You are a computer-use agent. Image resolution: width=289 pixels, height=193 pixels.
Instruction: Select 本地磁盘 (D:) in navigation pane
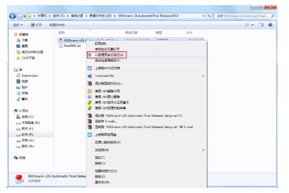30,123
